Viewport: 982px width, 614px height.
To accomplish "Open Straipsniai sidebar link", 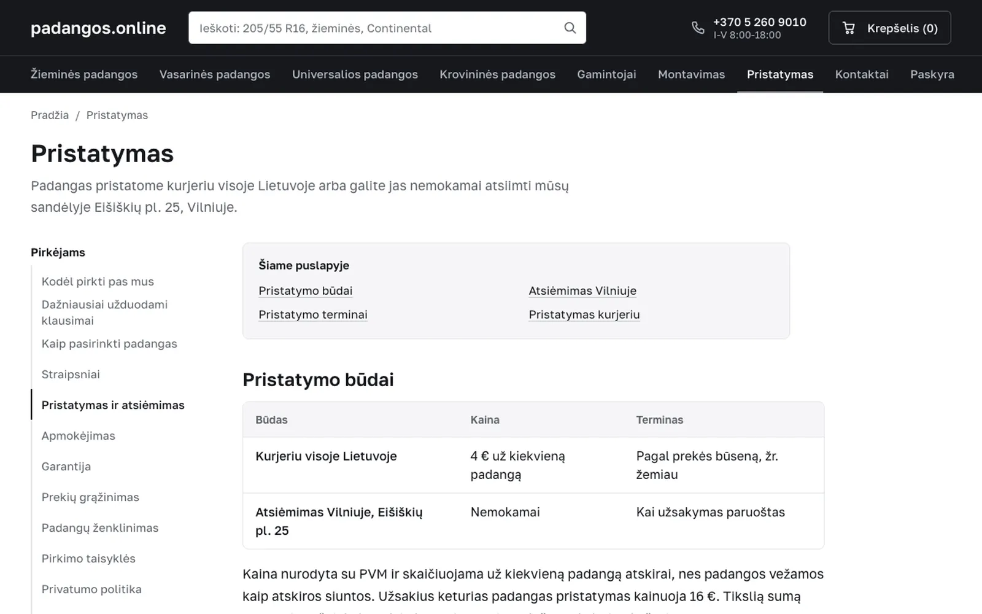I will [x=71, y=375].
